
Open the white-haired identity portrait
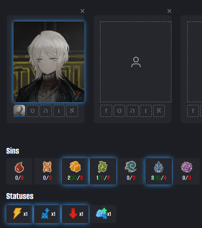click(49, 62)
